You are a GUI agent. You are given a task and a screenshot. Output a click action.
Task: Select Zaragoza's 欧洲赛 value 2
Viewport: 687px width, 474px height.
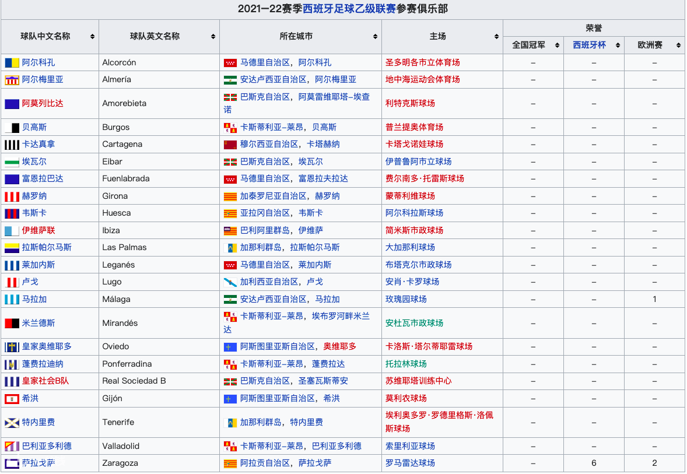(654, 463)
